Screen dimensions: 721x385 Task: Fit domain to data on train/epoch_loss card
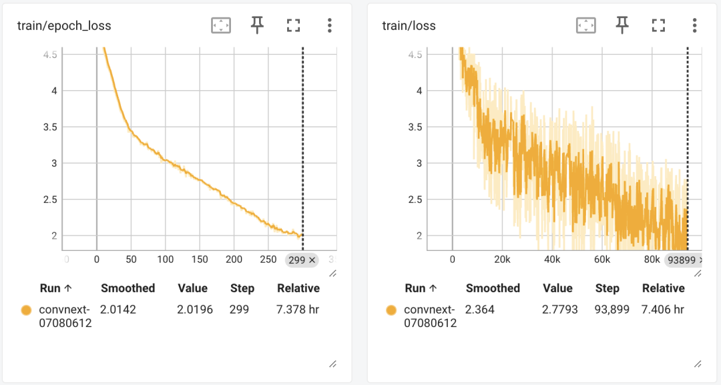click(221, 25)
